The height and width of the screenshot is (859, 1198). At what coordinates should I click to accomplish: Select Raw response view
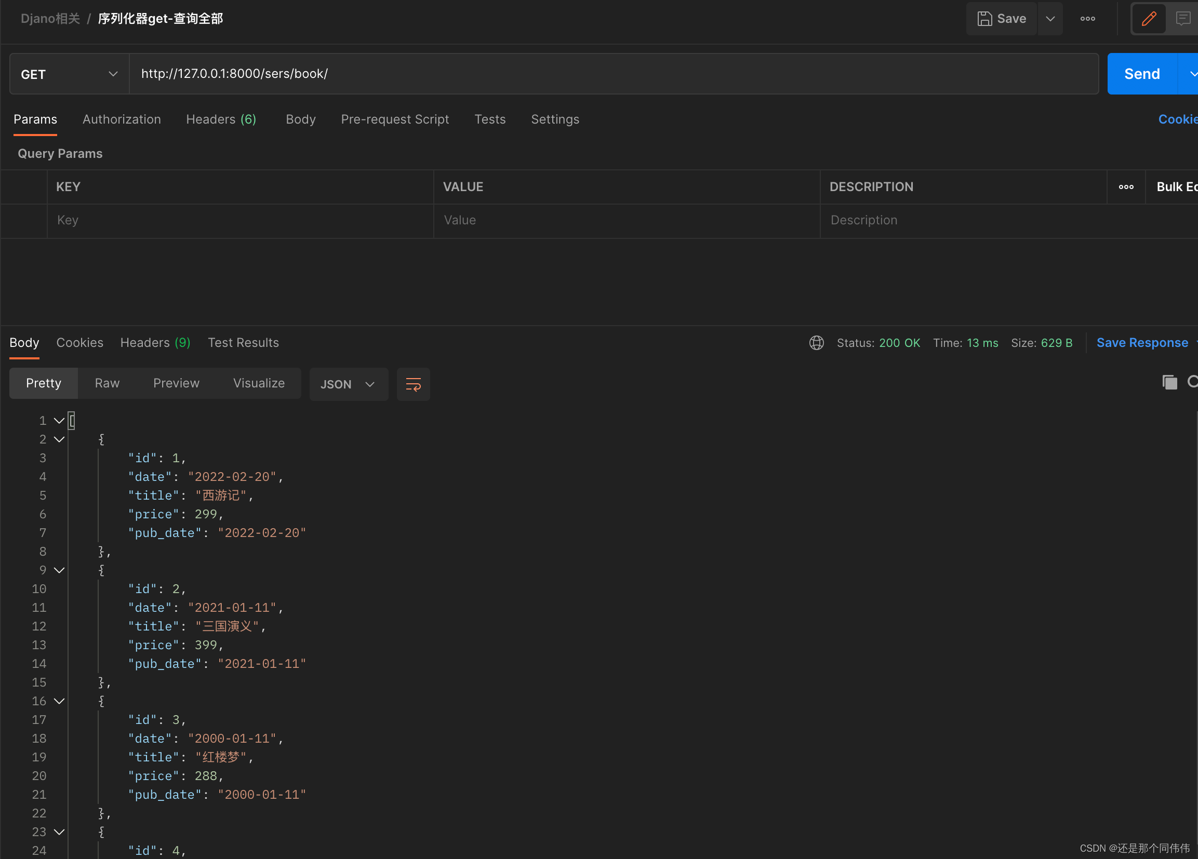coord(107,383)
